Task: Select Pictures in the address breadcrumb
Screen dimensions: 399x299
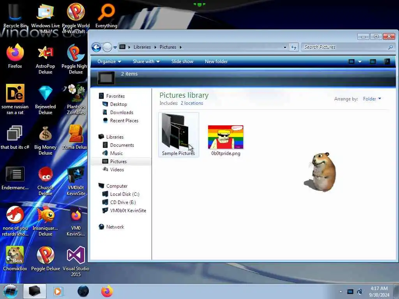Action: click(168, 47)
